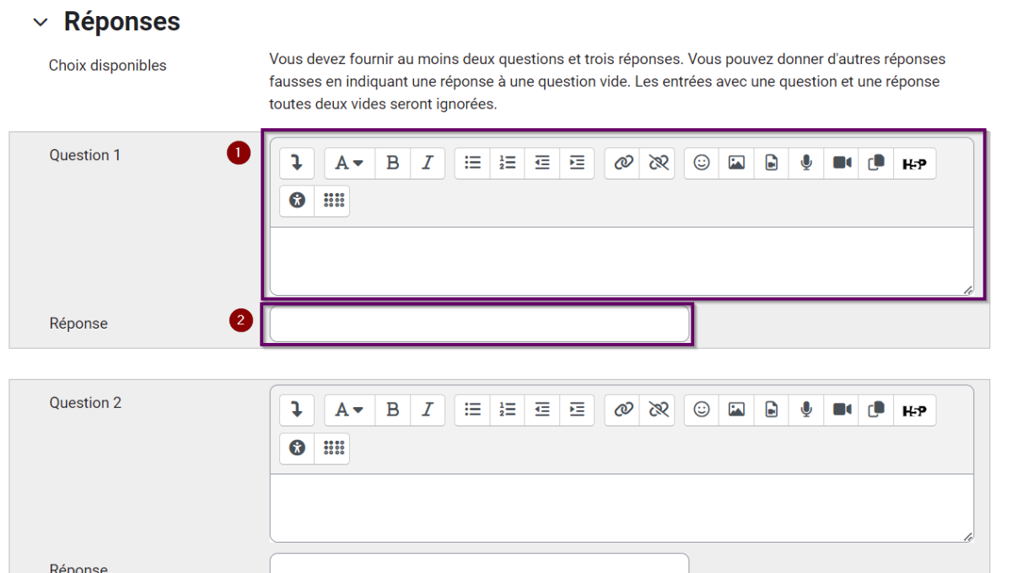
Task: Insert a link in Question 1 editor
Action: (622, 163)
